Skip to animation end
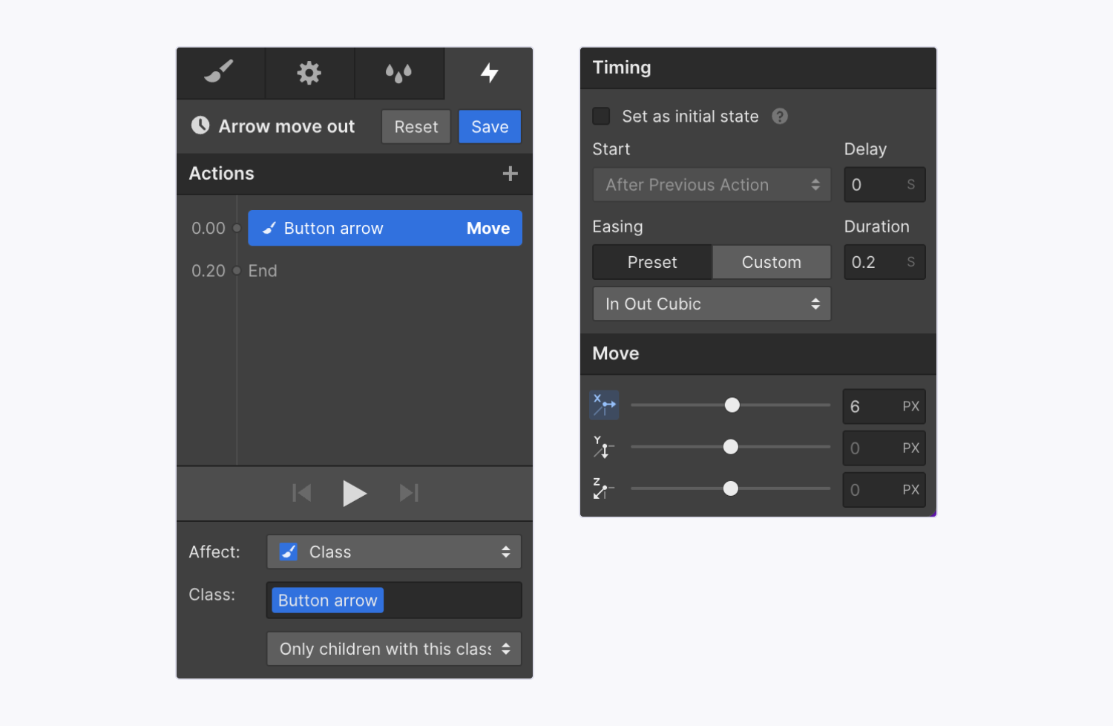This screenshot has height=726, width=1113. click(x=409, y=493)
